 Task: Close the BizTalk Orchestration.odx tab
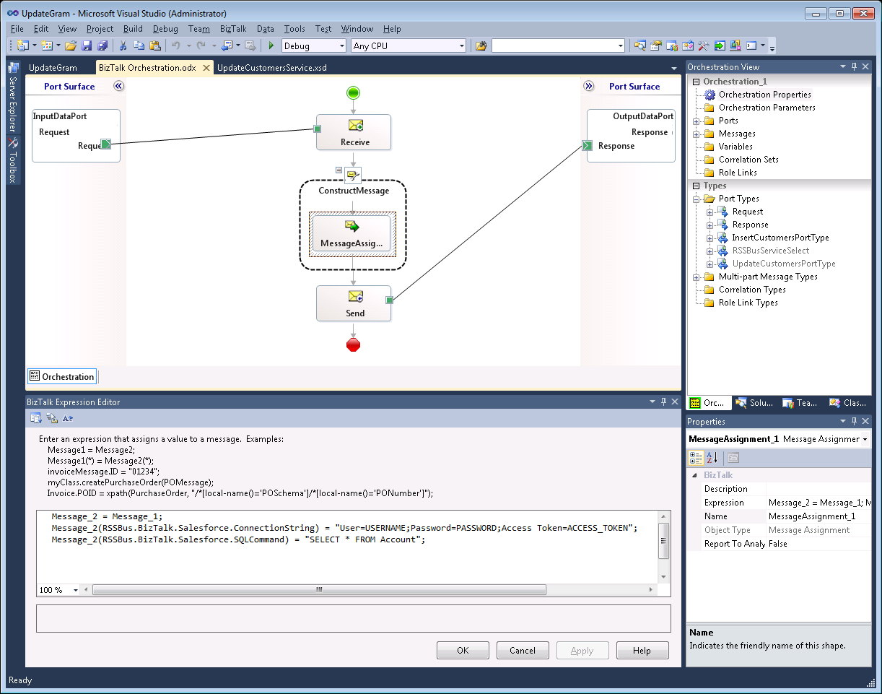point(206,68)
